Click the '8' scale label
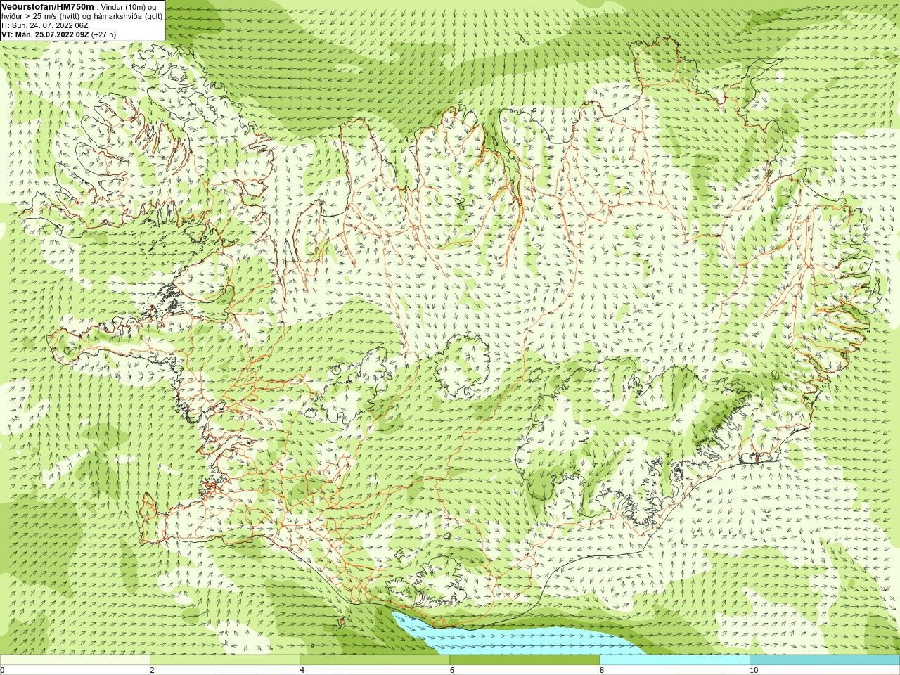The width and height of the screenshot is (900, 675). (x=602, y=670)
